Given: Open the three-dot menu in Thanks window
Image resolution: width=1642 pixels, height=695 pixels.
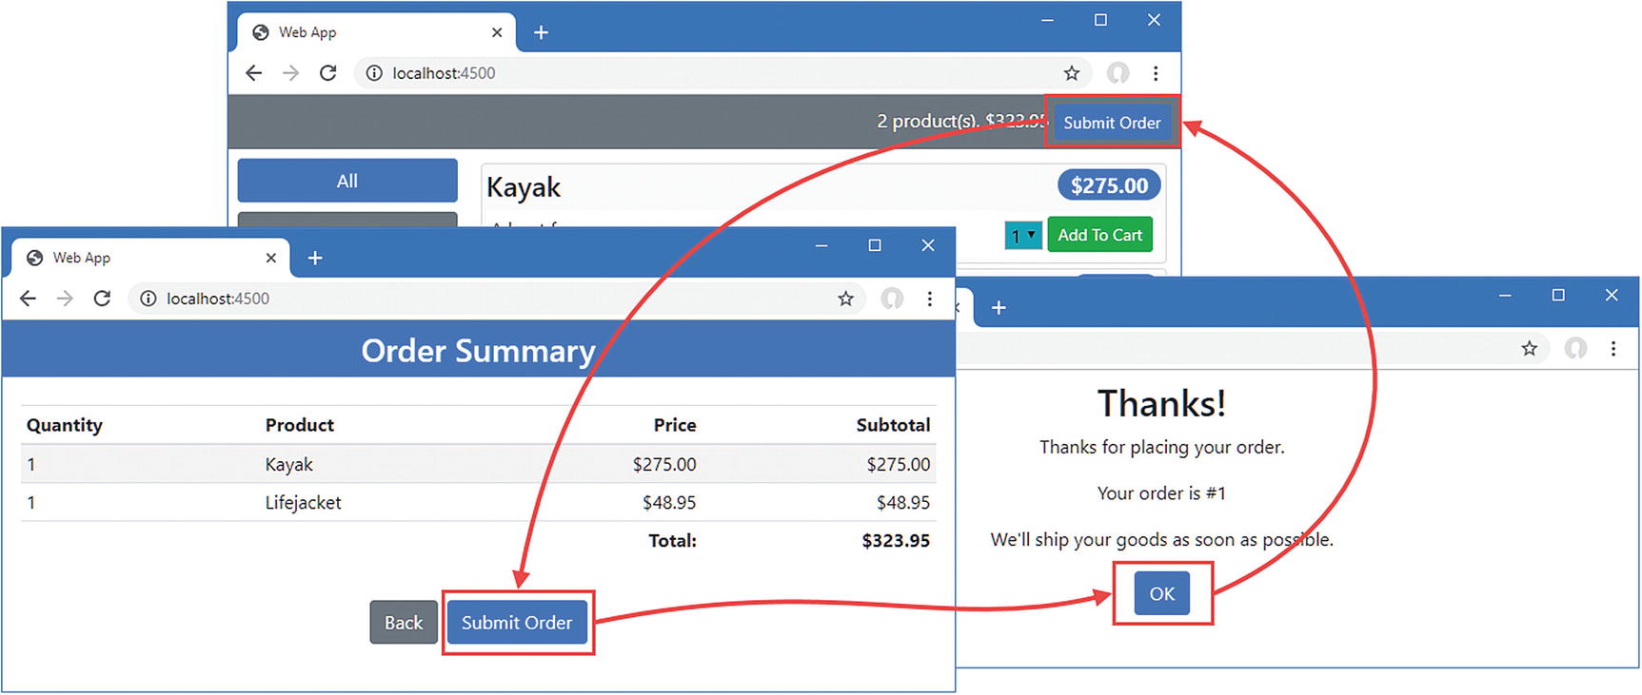Looking at the screenshot, I should [x=1612, y=349].
